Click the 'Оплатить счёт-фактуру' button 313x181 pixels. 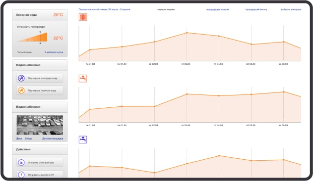40,163
